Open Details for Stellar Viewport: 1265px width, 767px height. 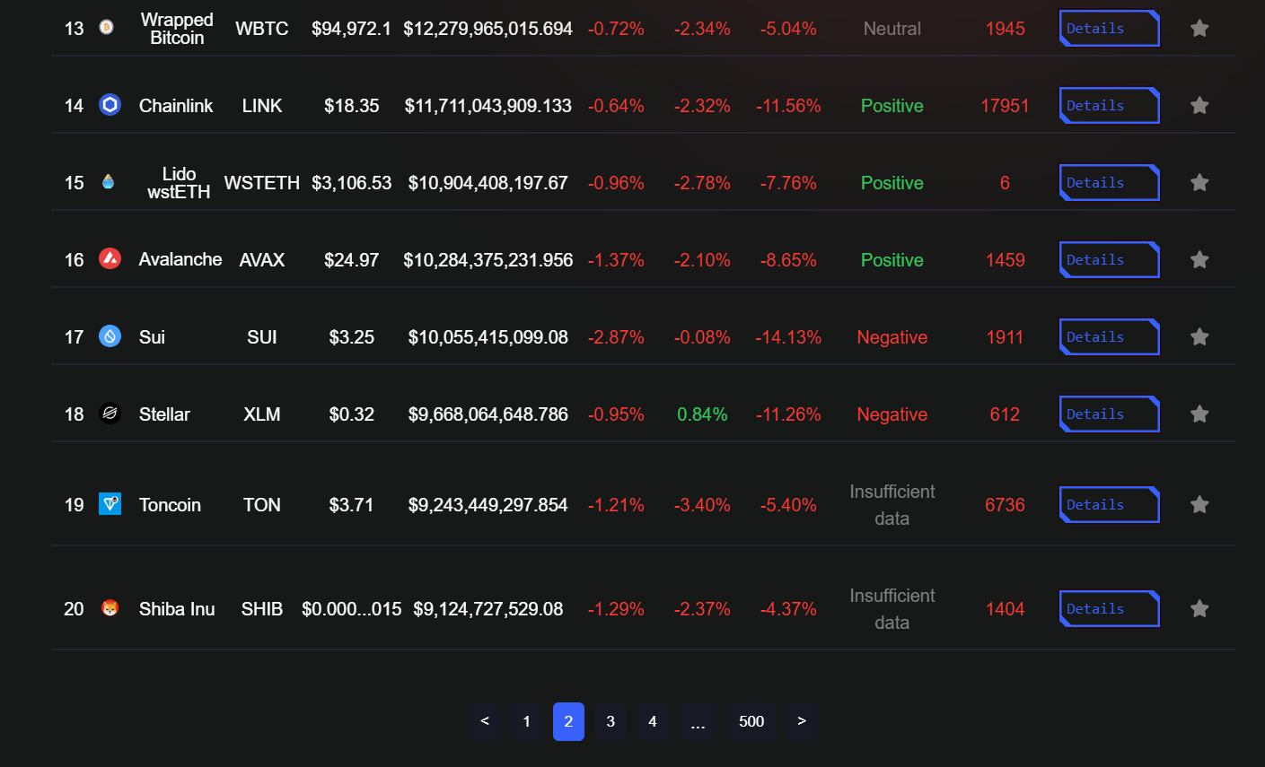coord(1109,414)
